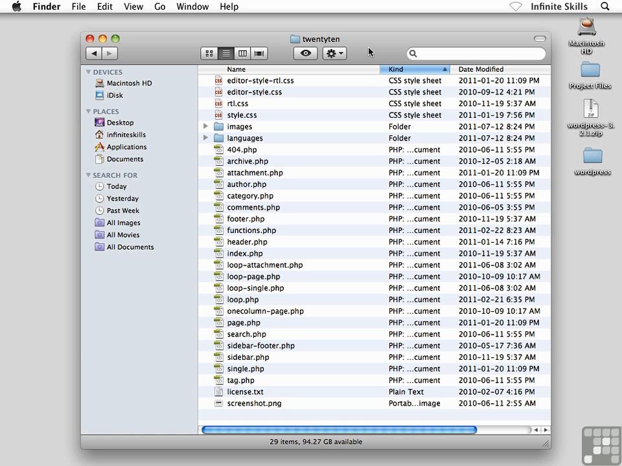Sort the file list by Name column
Screen dimensions: 622x466
point(289,69)
